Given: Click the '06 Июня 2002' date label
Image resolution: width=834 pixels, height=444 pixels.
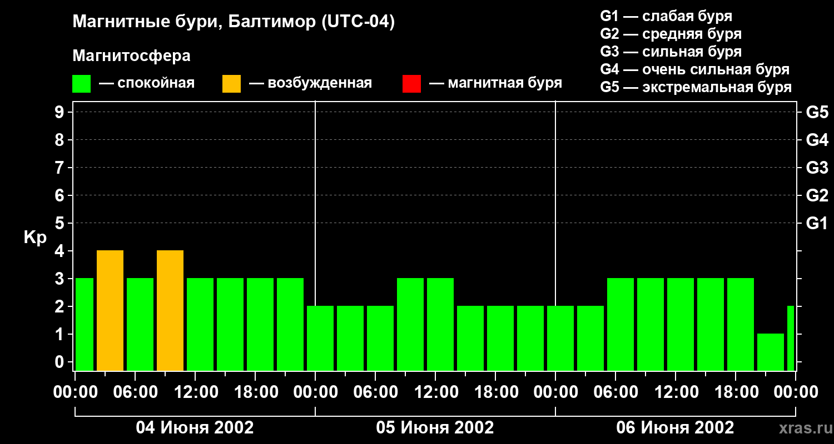Looking at the screenshot, I should click(676, 428).
